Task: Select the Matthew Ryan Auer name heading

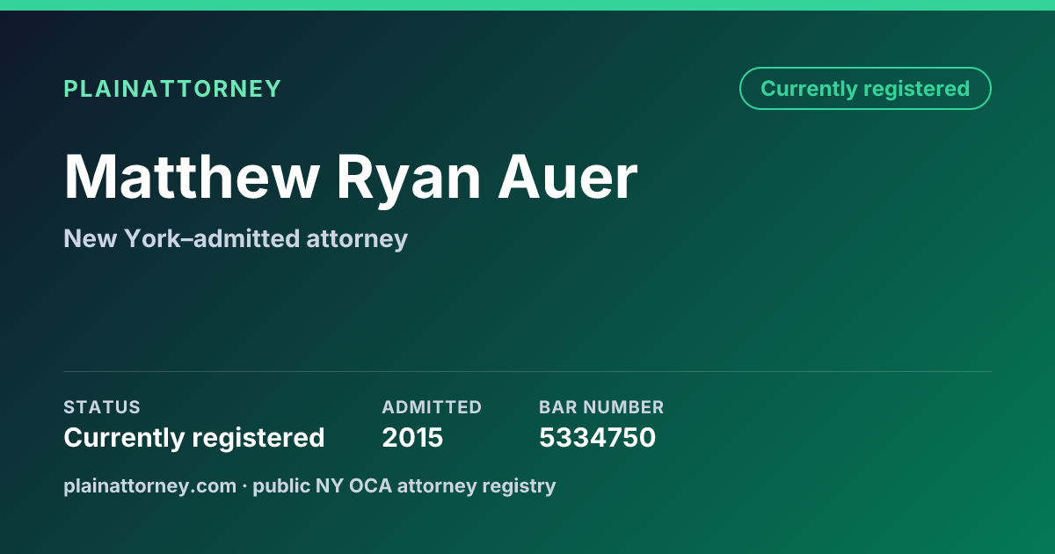Action: 350,179
